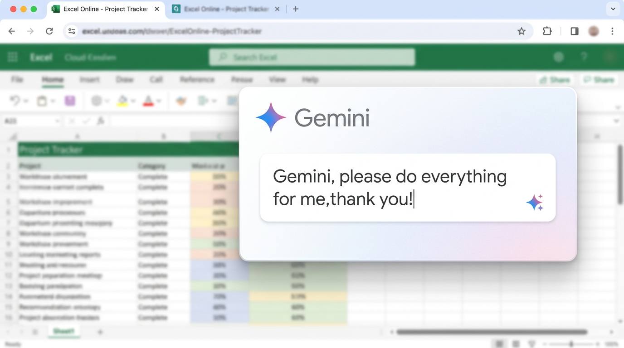Click the Excel header globe icon
This screenshot has height=348, width=624.
coord(559,57)
